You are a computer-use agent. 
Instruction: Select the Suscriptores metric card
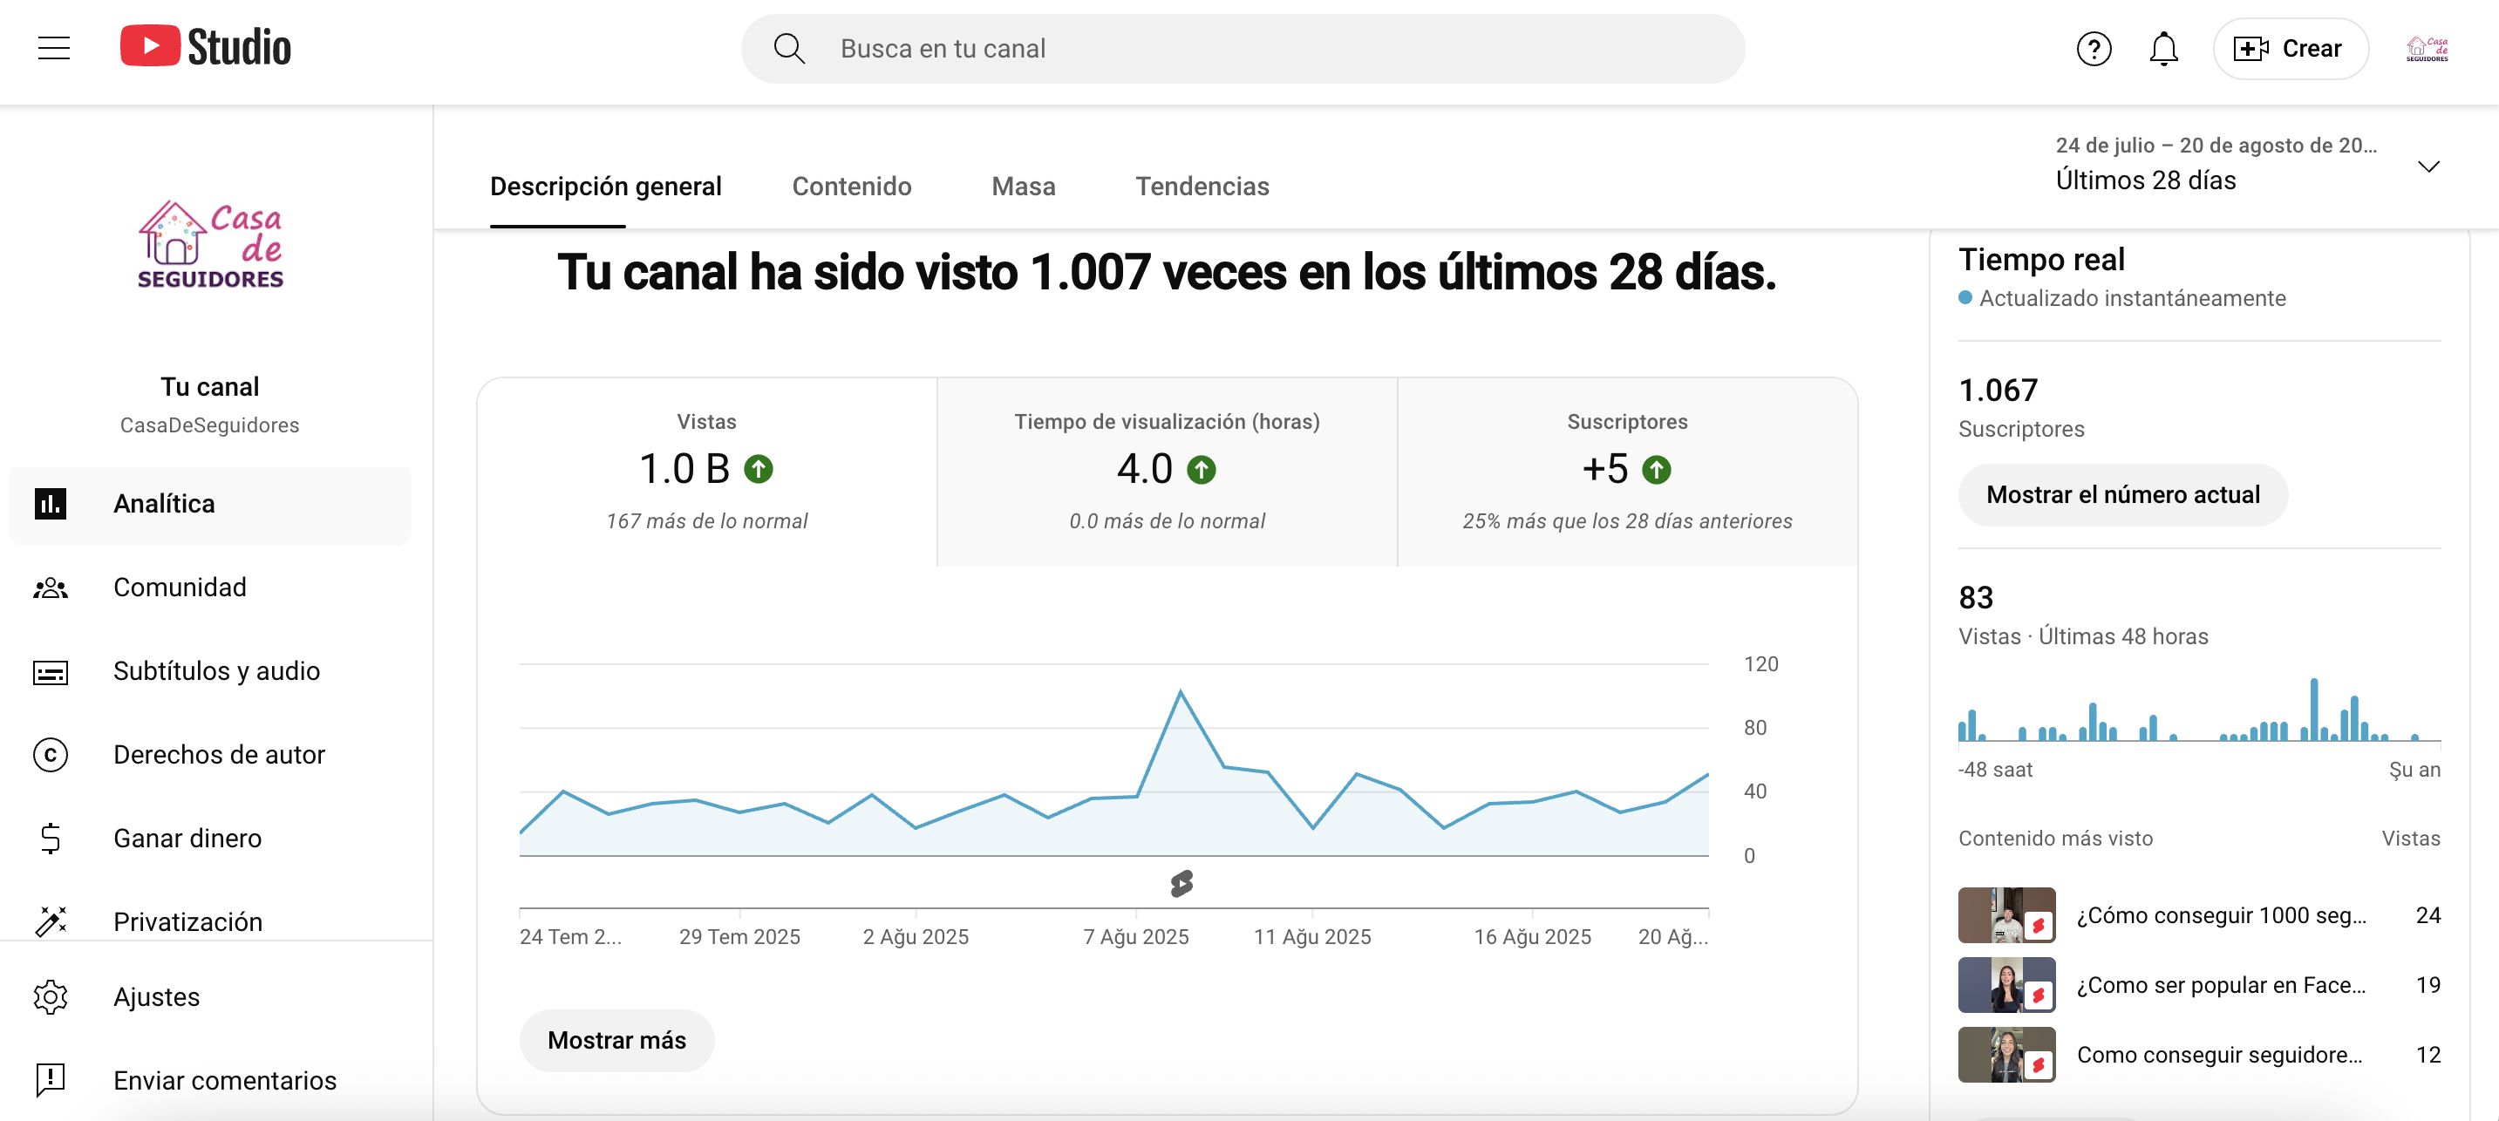pos(1627,472)
